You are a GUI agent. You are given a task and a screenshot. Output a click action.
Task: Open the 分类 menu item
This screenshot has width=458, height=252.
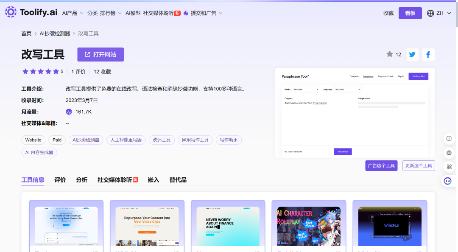tap(92, 13)
